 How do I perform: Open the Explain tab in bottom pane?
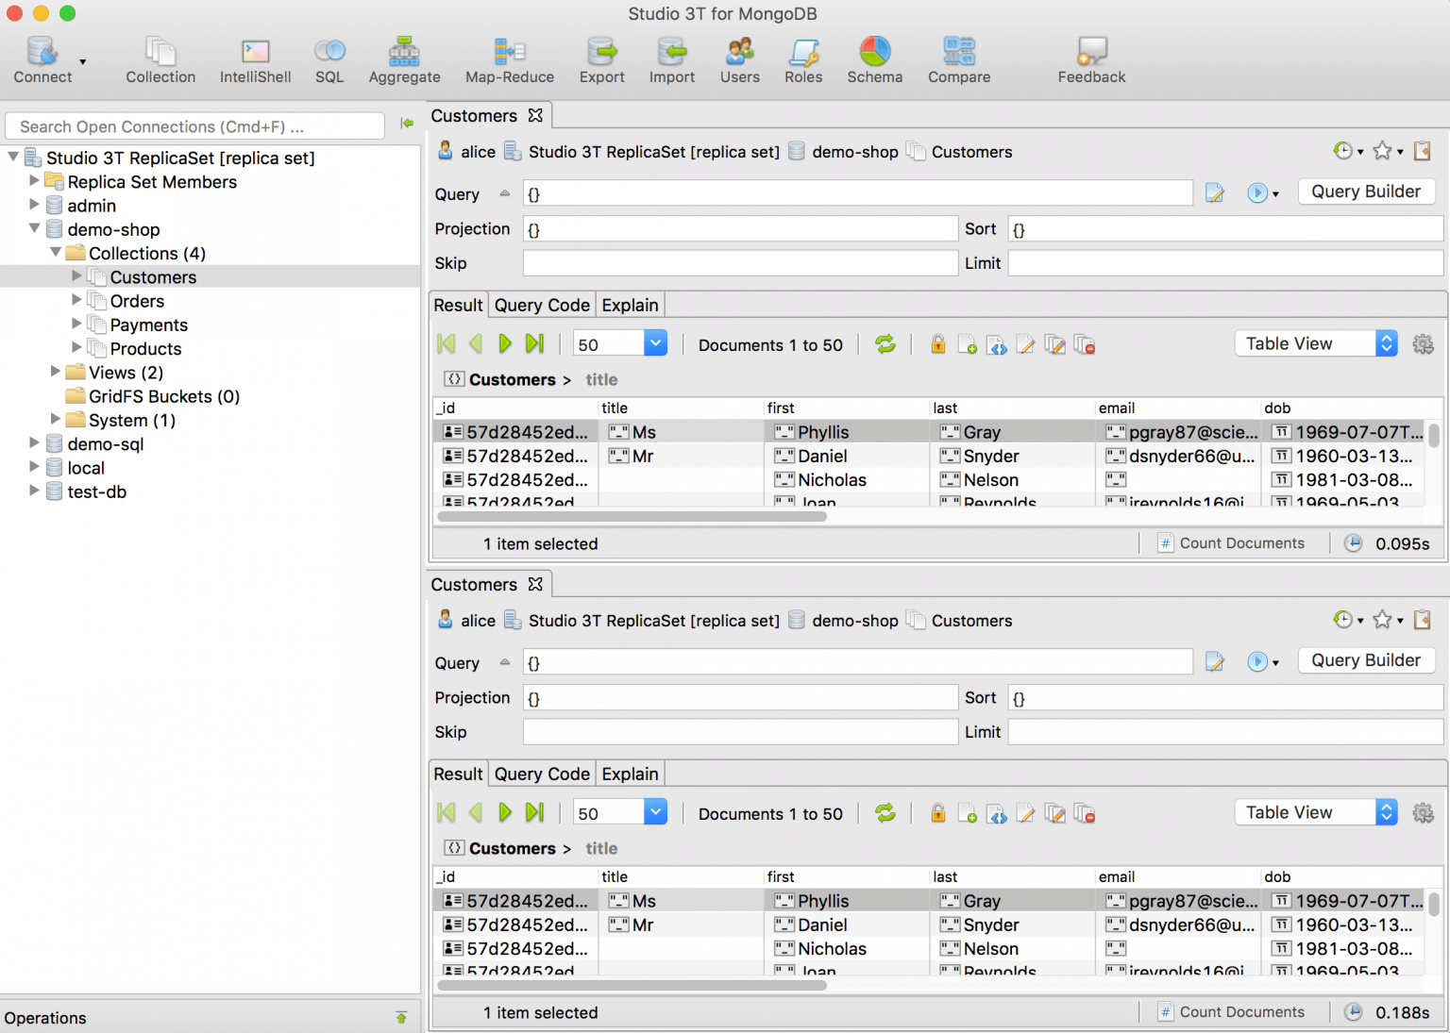tap(630, 774)
